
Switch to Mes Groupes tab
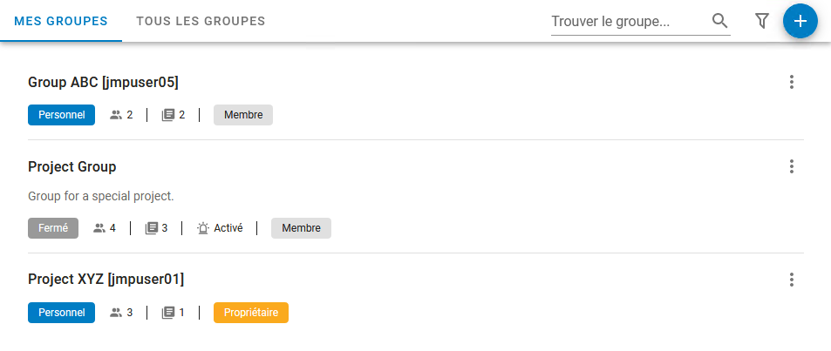(61, 21)
